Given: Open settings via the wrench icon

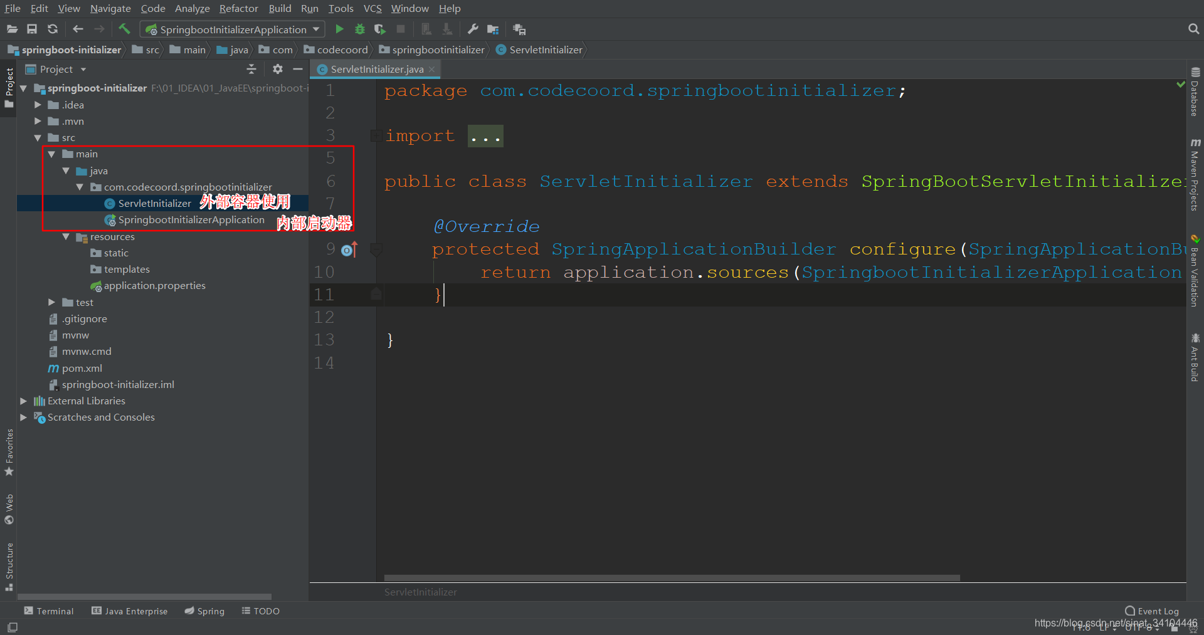Looking at the screenshot, I should tap(473, 29).
